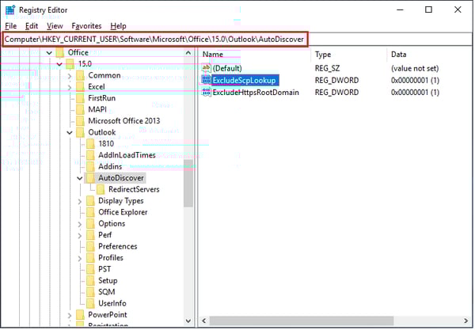Click the ExcludeScpLookup DWORD value icon

[207, 80]
